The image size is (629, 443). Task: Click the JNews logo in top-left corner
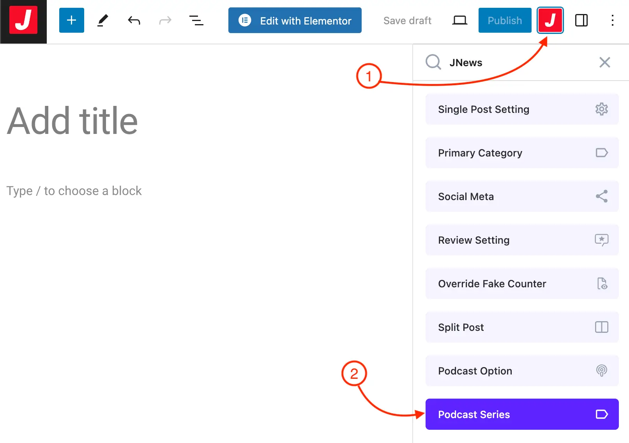click(23, 20)
